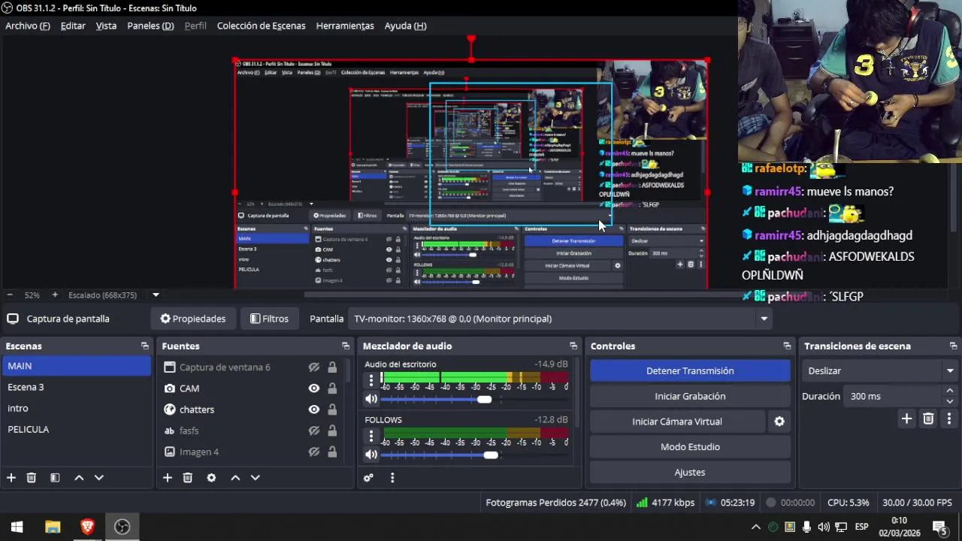Hide the CAM source
The width and height of the screenshot is (962, 541).
(x=314, y=388)
